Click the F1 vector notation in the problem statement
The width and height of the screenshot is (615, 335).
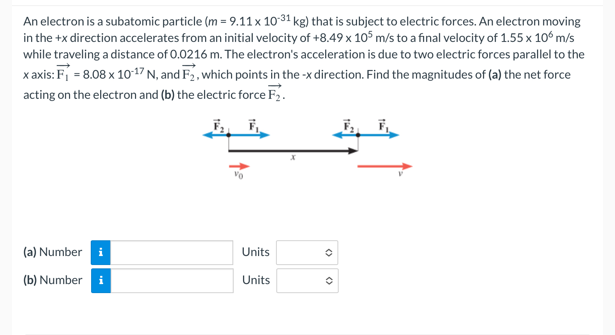coord(62,74)
